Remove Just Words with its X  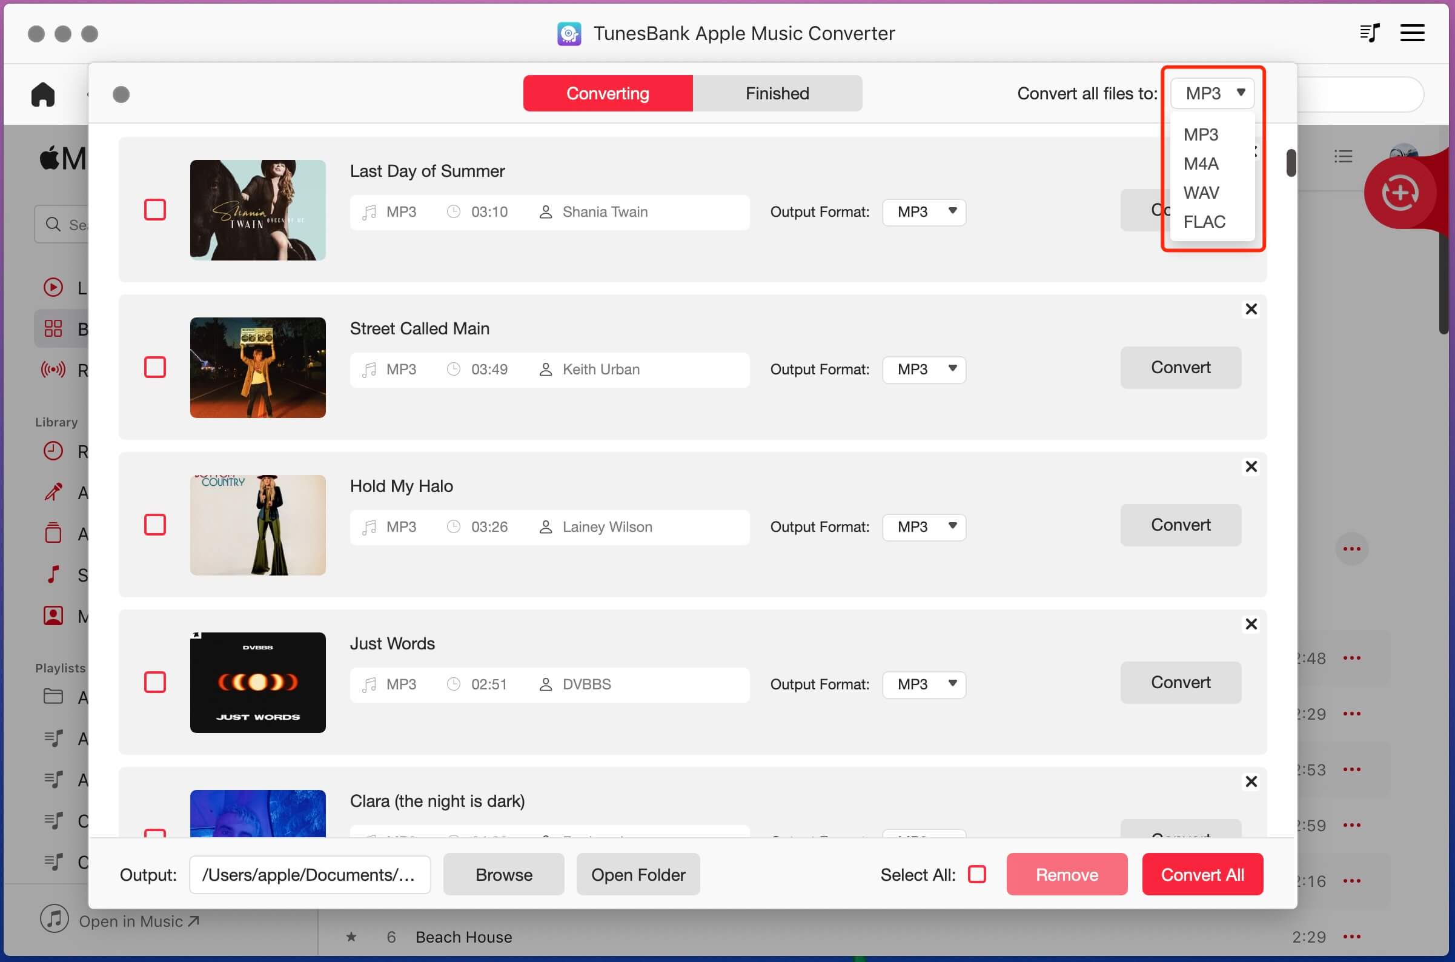pos(1251,624)
